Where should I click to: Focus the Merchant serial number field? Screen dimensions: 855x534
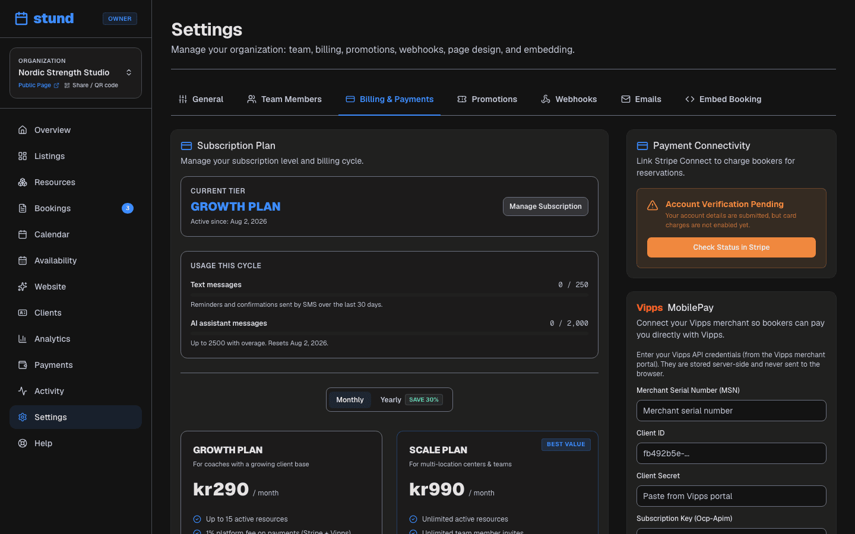point(731,411)
